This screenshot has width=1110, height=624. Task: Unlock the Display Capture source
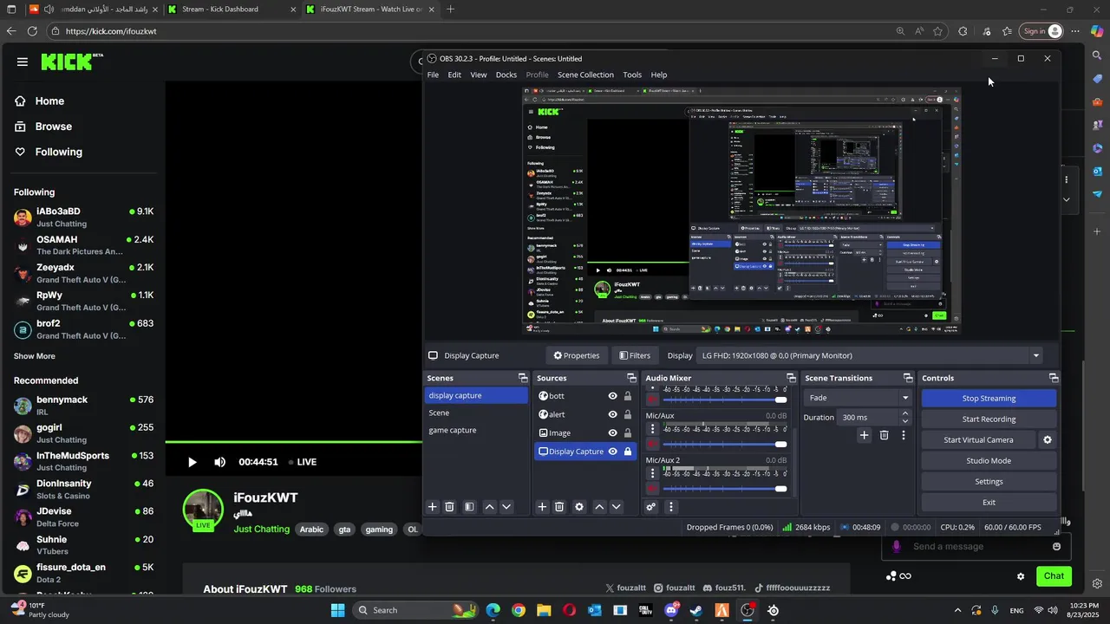pos(628,452)
